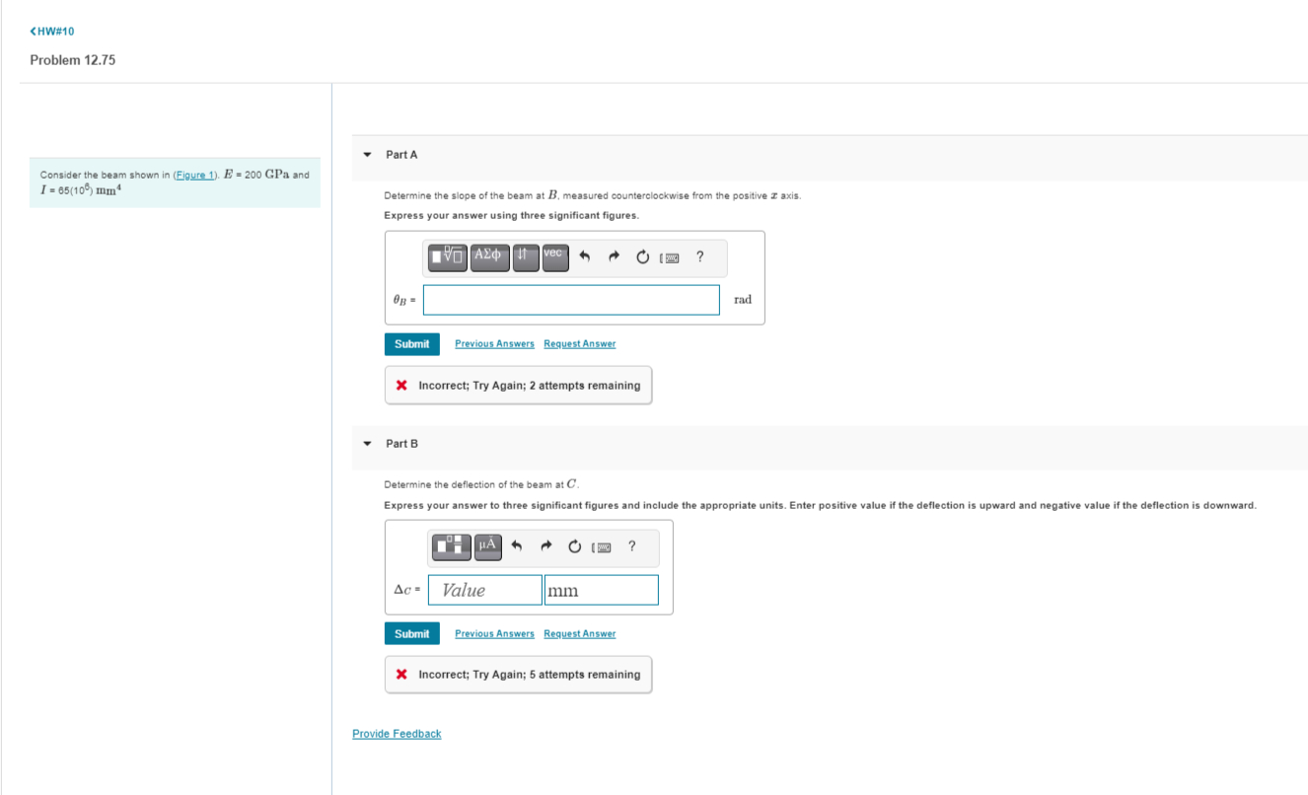Submit the Part B answer
1308x795 pixels.
[412, 634]
